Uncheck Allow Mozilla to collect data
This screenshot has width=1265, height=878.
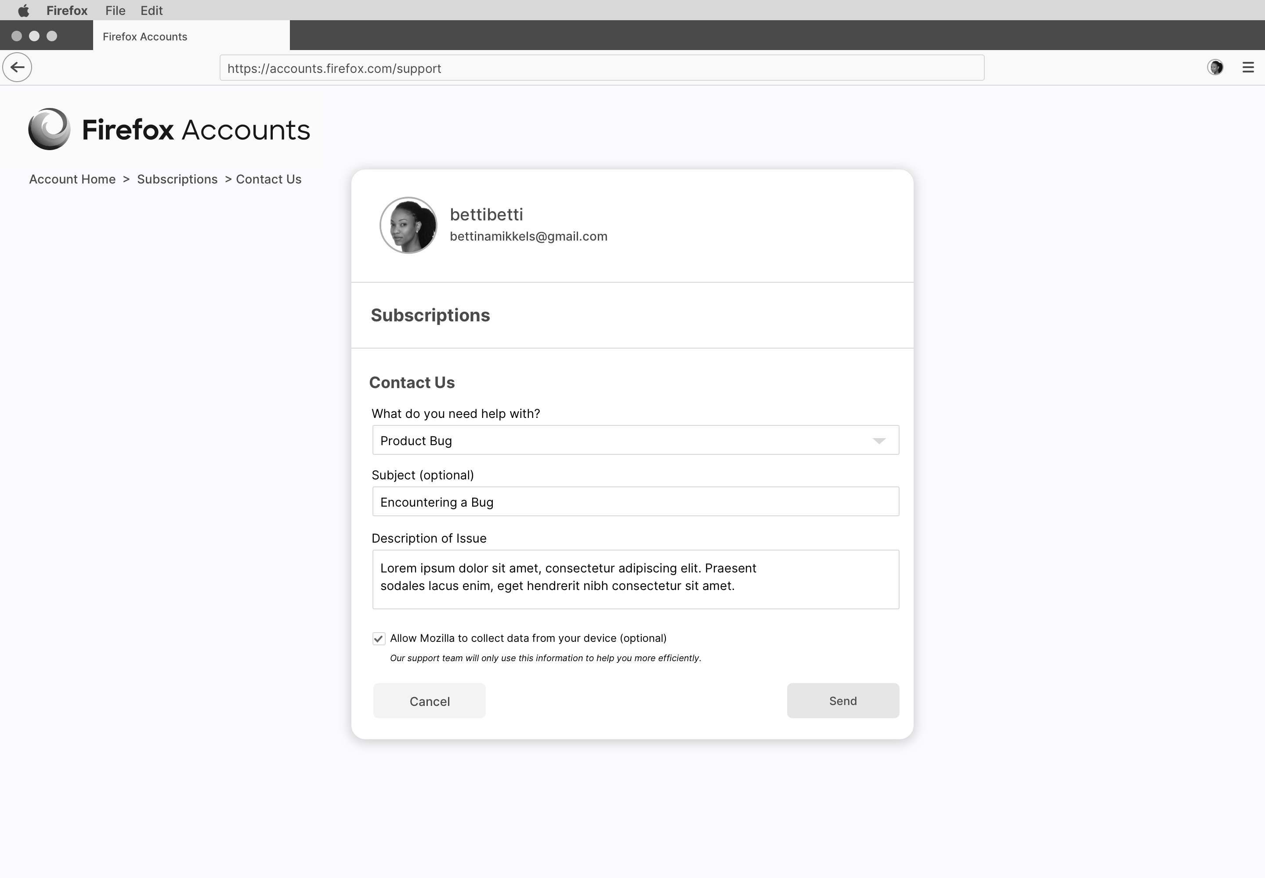pos(378,638)
